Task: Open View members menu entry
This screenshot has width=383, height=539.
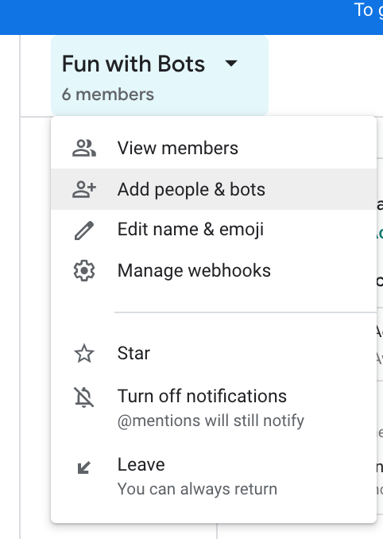Action: coord(214,148)
